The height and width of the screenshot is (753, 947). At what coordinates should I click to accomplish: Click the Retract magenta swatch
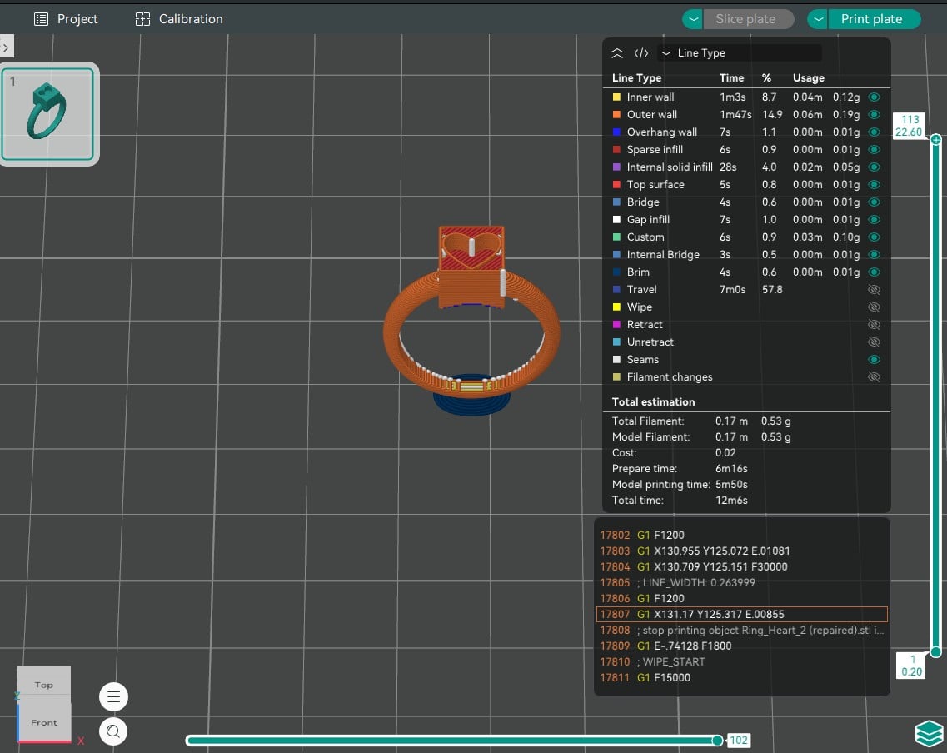[616, 325]
